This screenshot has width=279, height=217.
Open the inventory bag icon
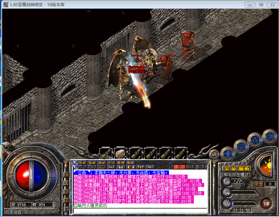241,147
